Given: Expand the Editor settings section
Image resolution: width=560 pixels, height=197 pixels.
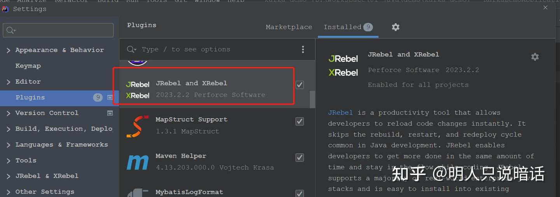Looking at the screenshot, I should [9, 82].
